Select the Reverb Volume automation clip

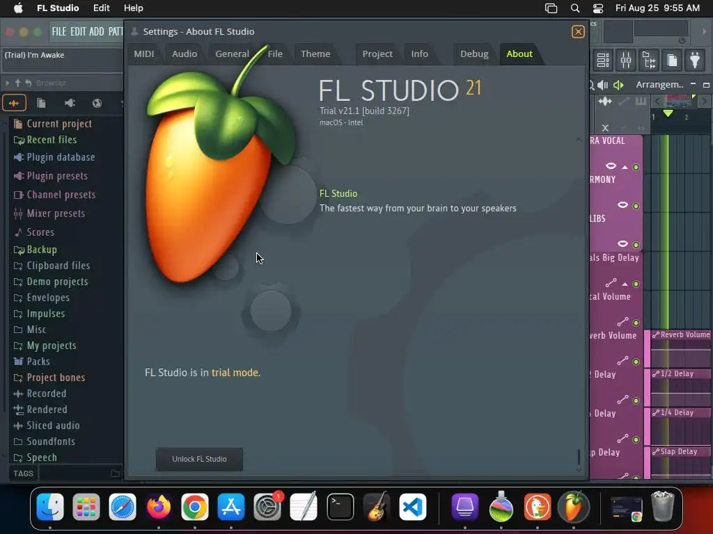click(x=681, y=348)
